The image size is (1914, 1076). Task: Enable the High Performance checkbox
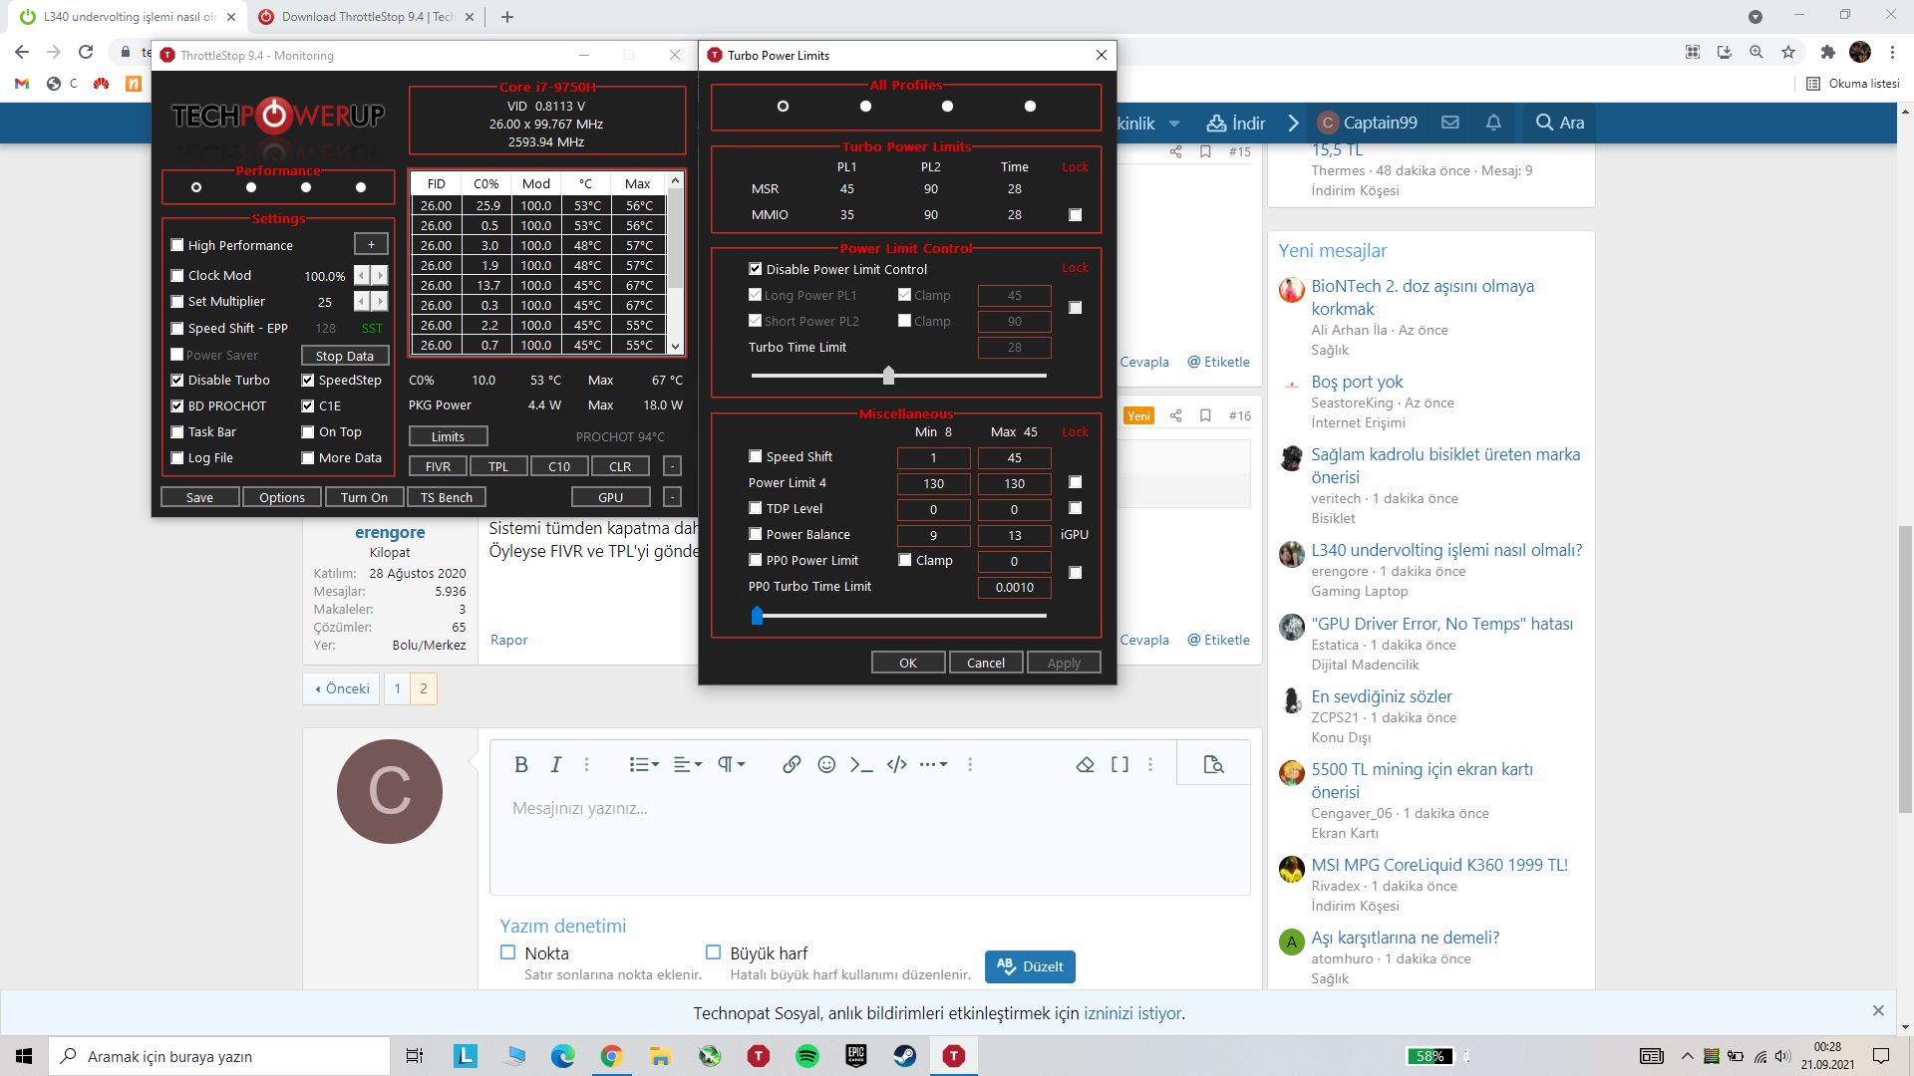coord(177,245)
